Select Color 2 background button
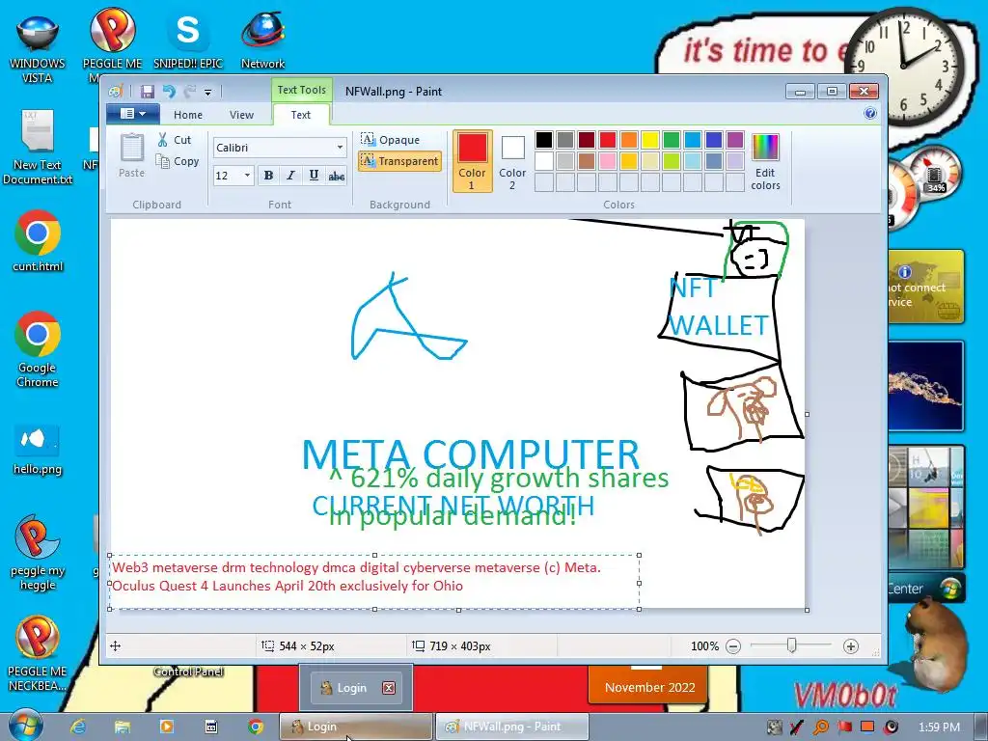988x741 pixels. [512, 161]
